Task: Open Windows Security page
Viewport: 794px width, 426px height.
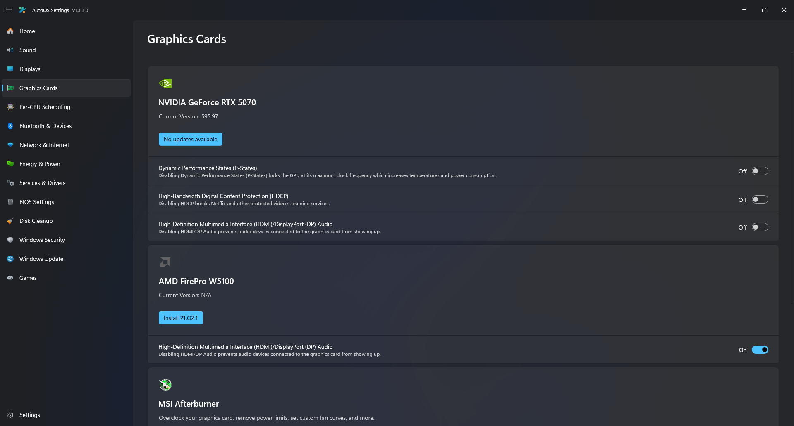Action: coord(66,240)
